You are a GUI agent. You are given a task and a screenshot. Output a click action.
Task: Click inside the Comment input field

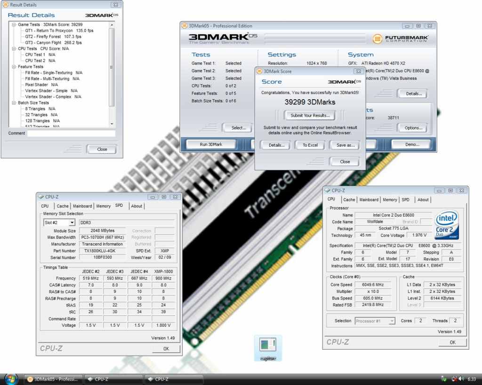click(x=72, y=133)
